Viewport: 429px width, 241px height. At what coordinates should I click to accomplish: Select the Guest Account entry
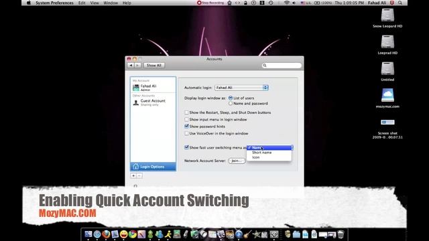pyautogui.click(x=153, y=102)
